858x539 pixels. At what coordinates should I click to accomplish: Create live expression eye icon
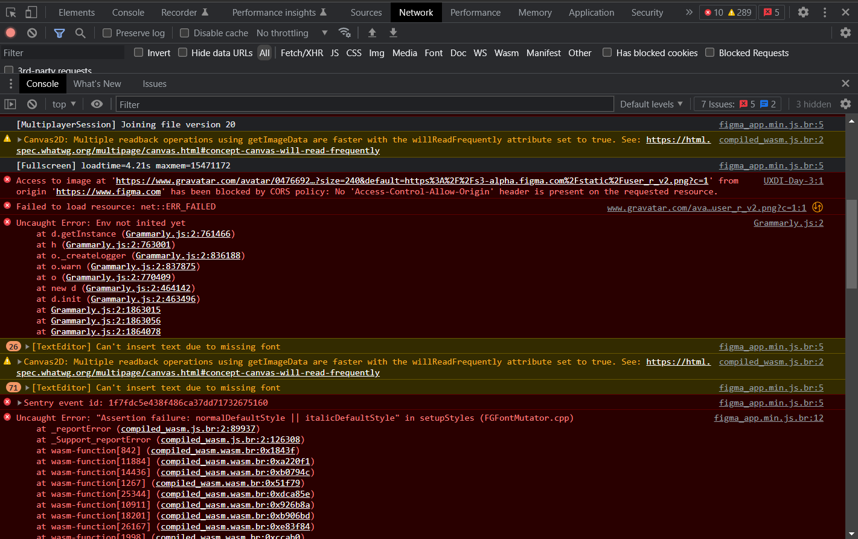pyautogui.click(x=97, y=104)
